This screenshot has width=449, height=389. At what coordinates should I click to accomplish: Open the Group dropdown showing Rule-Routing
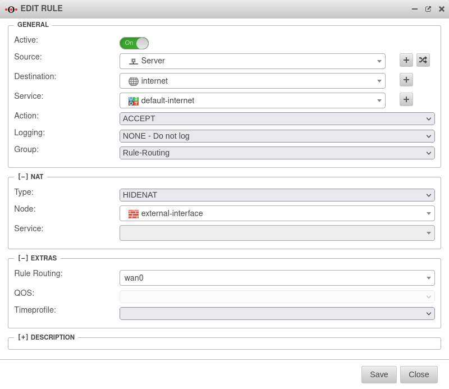277,153
